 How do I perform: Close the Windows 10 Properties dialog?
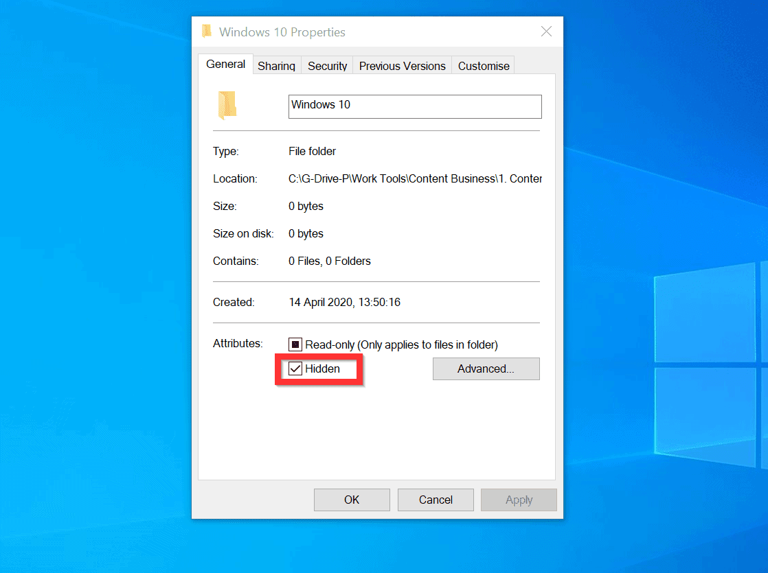coord(546,32)
